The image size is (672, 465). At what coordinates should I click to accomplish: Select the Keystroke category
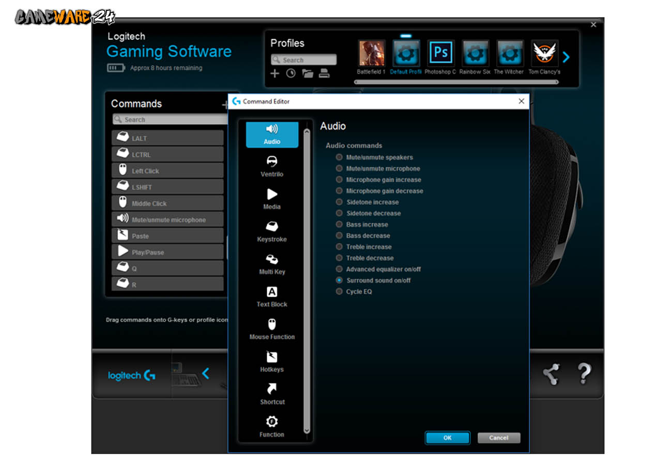[272, 232]
